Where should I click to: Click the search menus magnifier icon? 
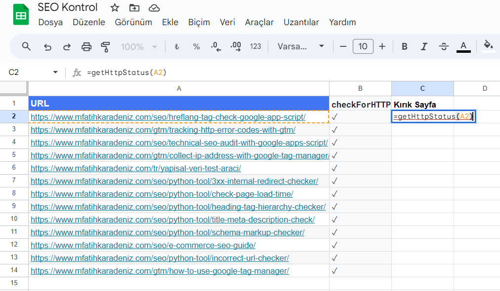[x=27, y=46]
